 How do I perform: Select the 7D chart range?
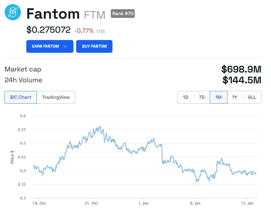202,97
